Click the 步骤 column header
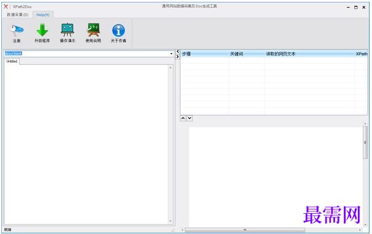This screenshot has width=372, height=234. click(204, 54)
